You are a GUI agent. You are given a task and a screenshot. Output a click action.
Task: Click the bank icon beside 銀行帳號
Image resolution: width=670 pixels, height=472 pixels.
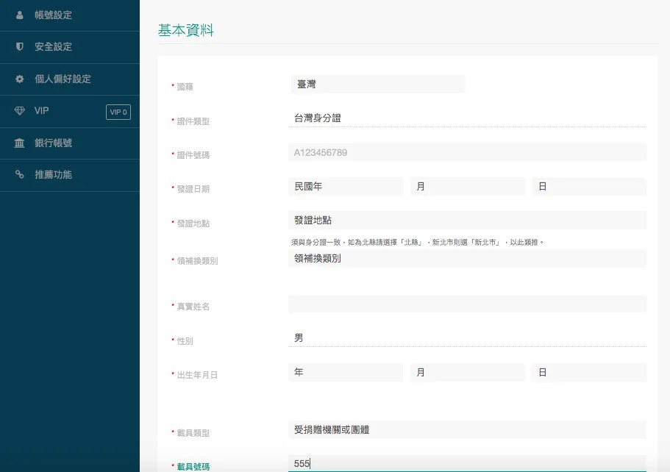[19, 143]
